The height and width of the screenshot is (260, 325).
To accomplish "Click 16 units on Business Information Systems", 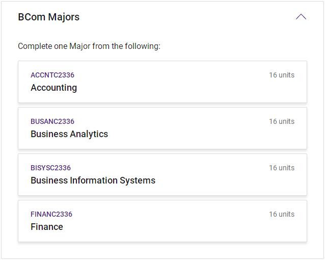I will 282,168.
